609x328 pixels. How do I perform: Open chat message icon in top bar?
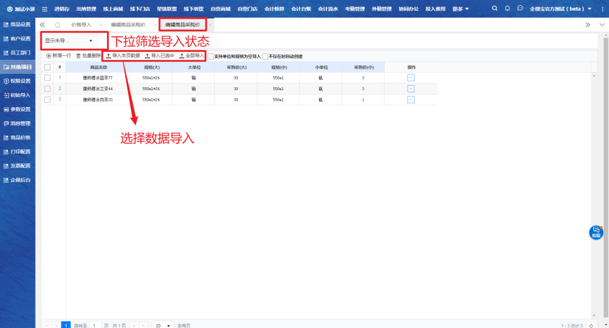click(520, 8)
